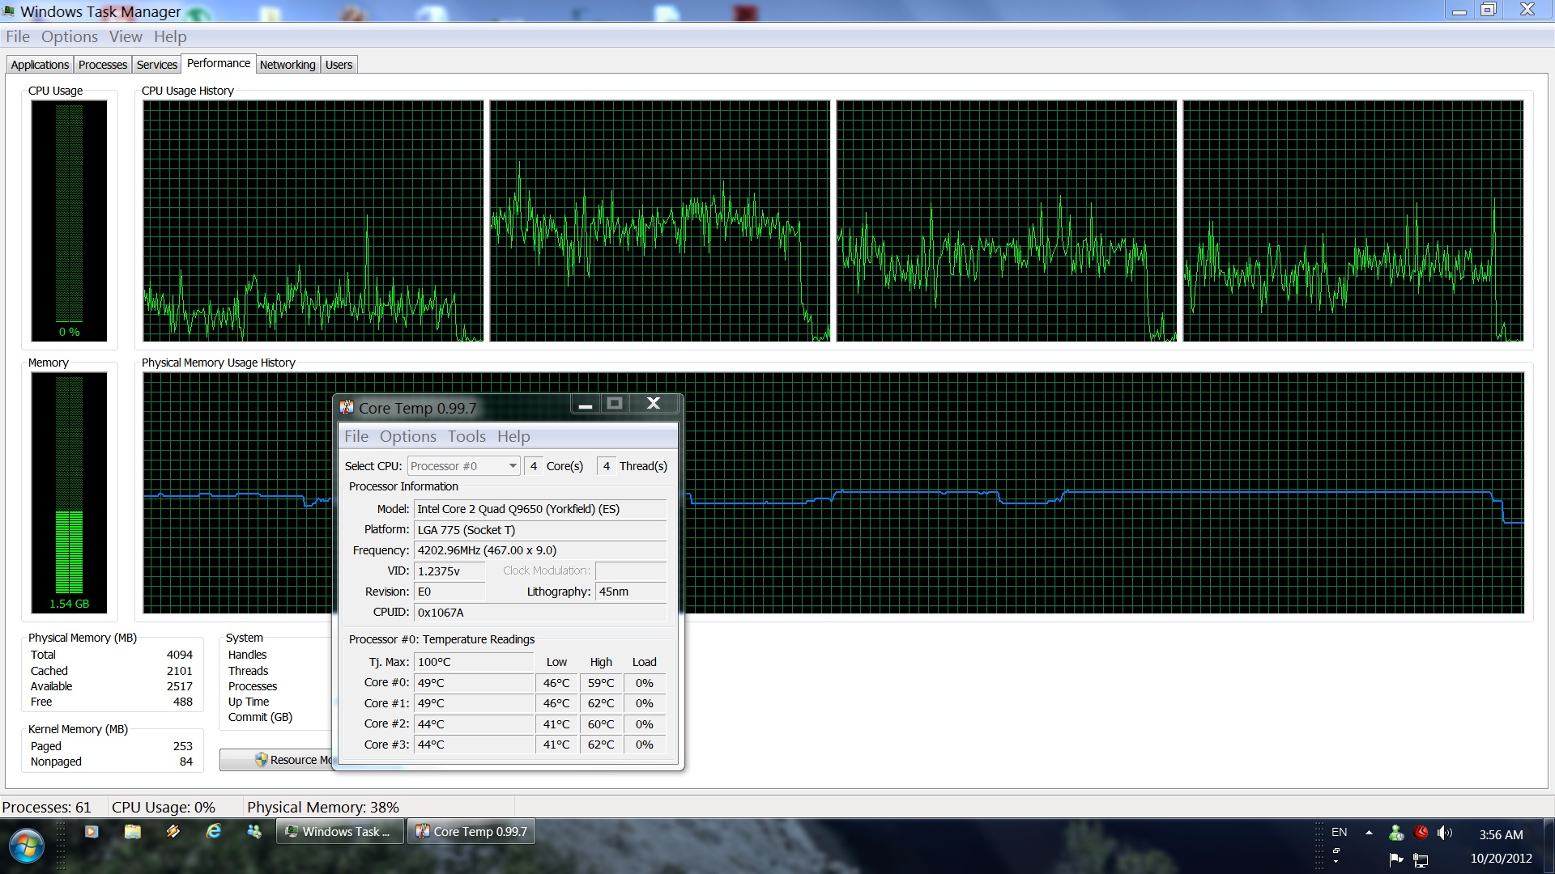The height and width of the screenshot is (874, 1555).
Task: Show hidden tray icons arrow
Action: pyautogui.click(x=1369, y=833)
